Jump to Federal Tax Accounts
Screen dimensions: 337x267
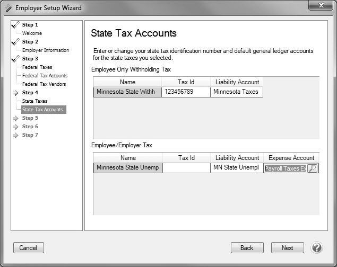tap(45, 76)
